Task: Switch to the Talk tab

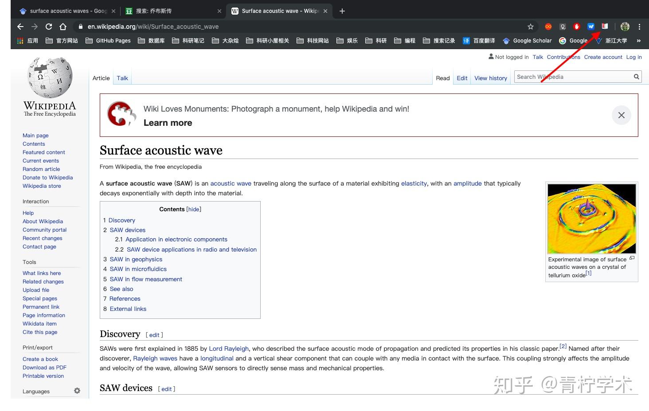Action: pyautogui.click(x=122, y=78)
